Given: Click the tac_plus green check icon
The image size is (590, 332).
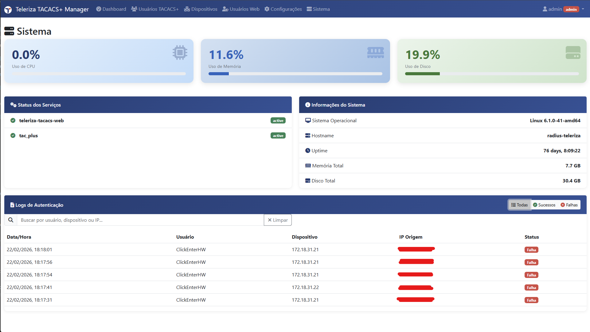Looking at the screenshot, I should (13, 135).
